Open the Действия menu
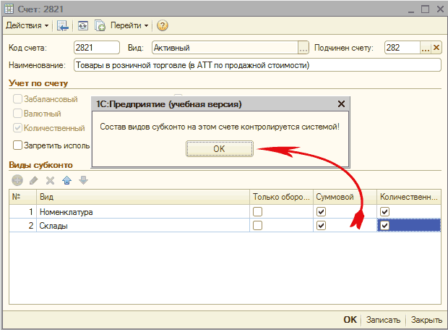 (x=27, y=25)
